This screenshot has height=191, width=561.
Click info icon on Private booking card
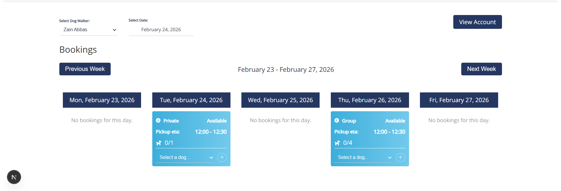(158, 120)
